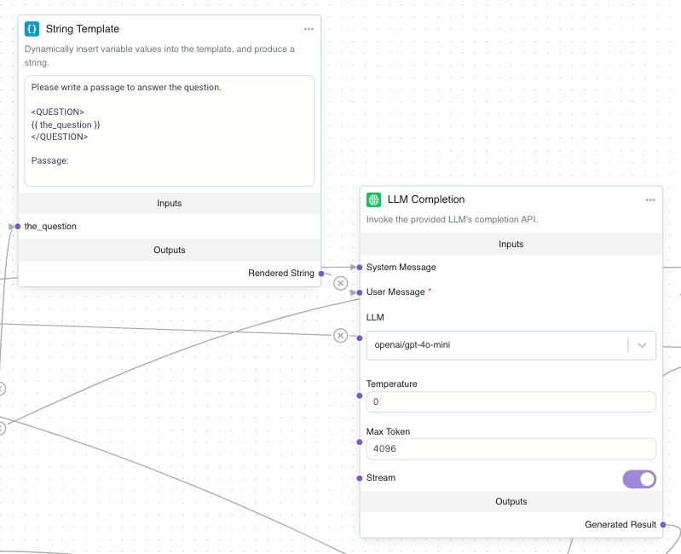
Task: Disable the Stream toggle switch
Action: (x=639, y=479)
